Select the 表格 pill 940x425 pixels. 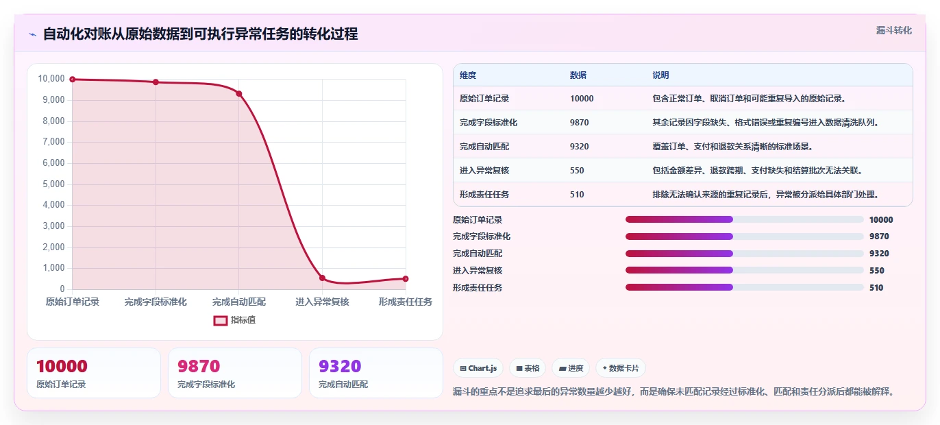point(528,368)
